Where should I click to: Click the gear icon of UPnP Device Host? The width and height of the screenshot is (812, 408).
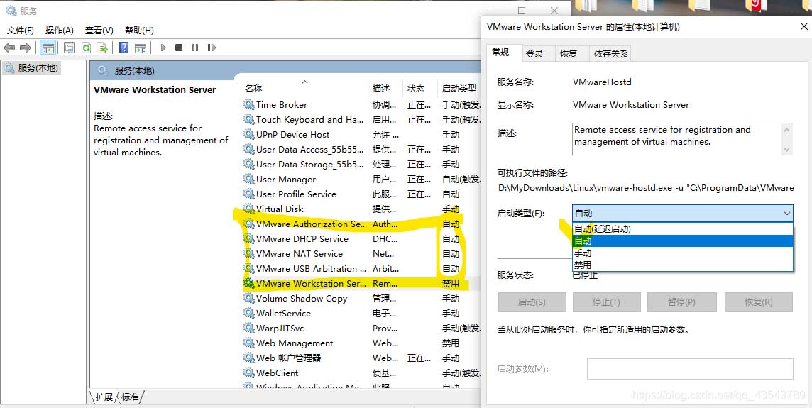pyautogui.click(x=248, y=134)
